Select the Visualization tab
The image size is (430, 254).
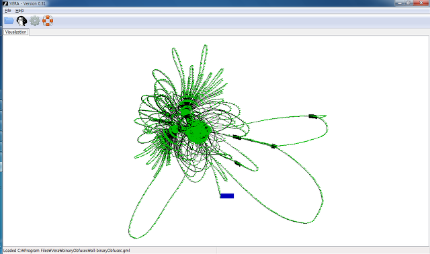(x=16, y=32)
